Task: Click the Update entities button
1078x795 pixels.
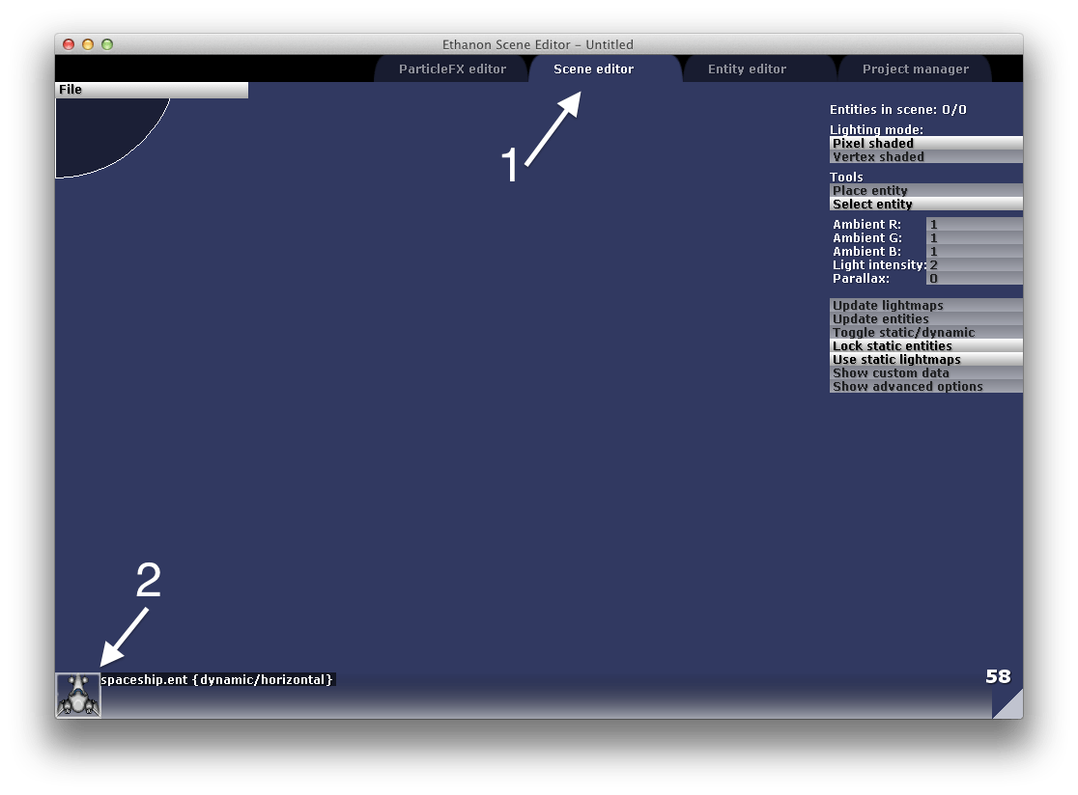Action: point(924,318)
